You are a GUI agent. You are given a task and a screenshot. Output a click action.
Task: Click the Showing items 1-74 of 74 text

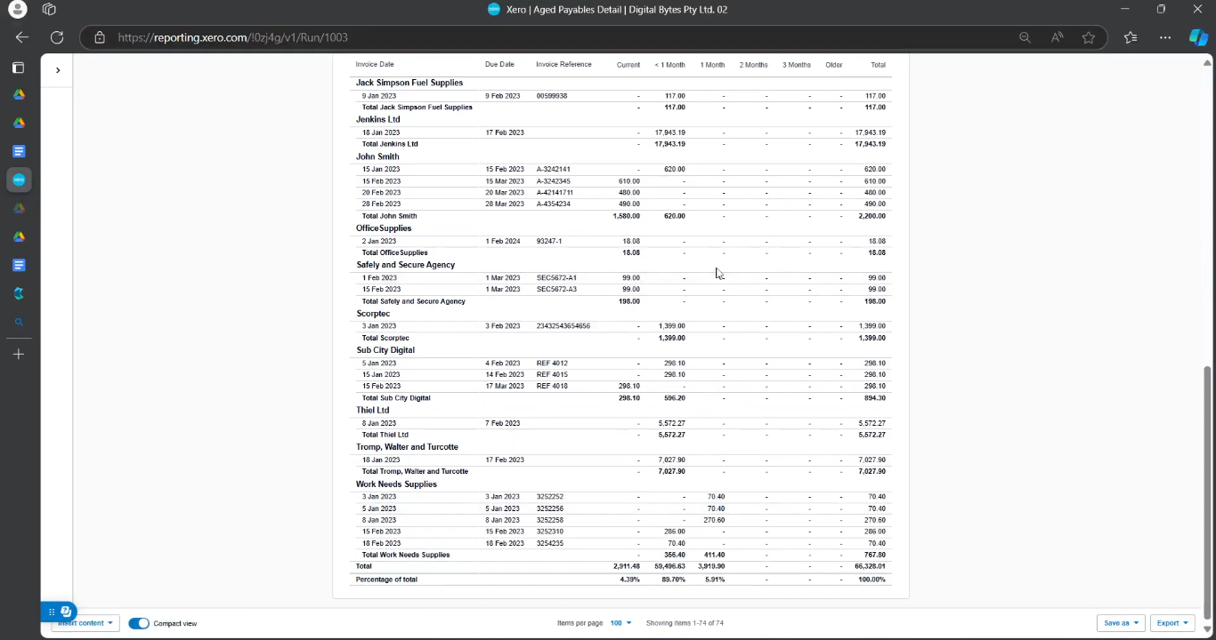(685, 623)
